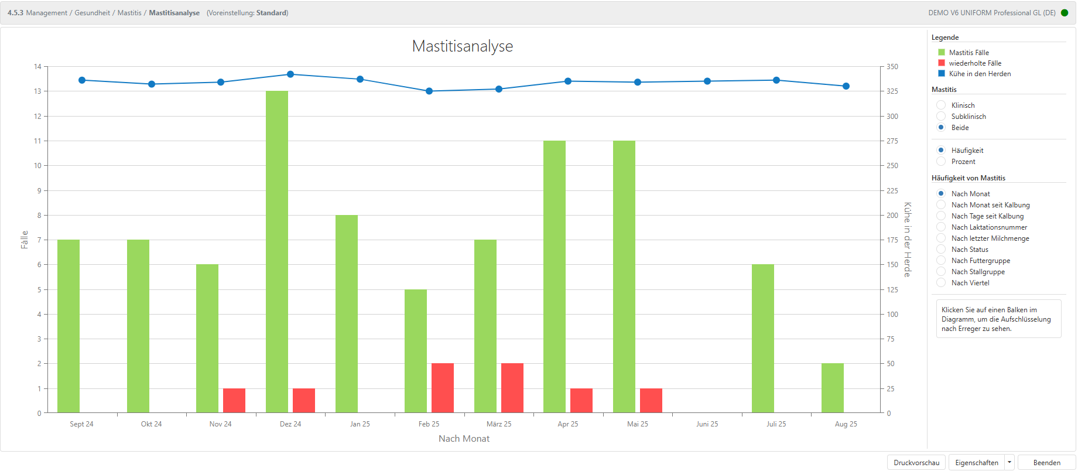This screenshot has height=471, width=1078.
Task: Select Nach Futtergruppe option
Action: click(941, 261)
